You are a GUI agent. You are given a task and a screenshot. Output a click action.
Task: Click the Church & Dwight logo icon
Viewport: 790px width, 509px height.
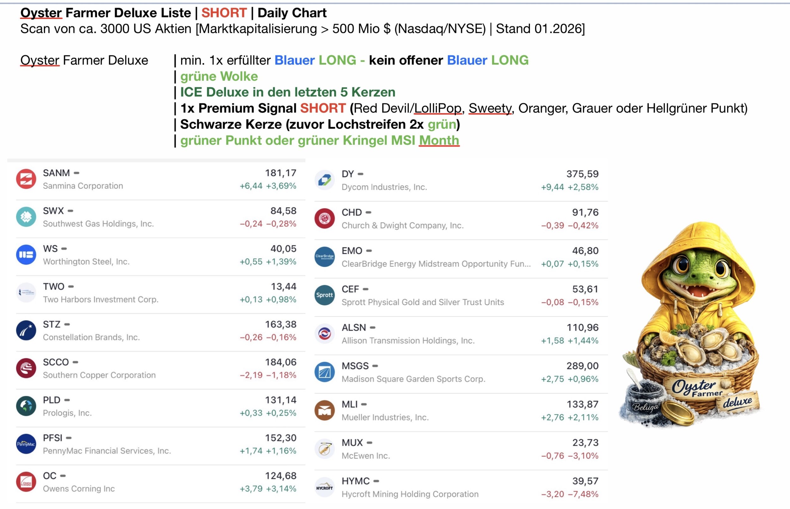(324, 218)
